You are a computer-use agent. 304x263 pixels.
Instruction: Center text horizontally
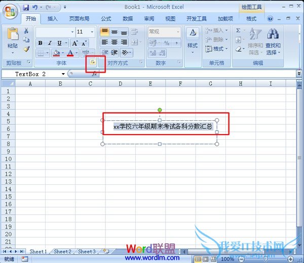115,42
